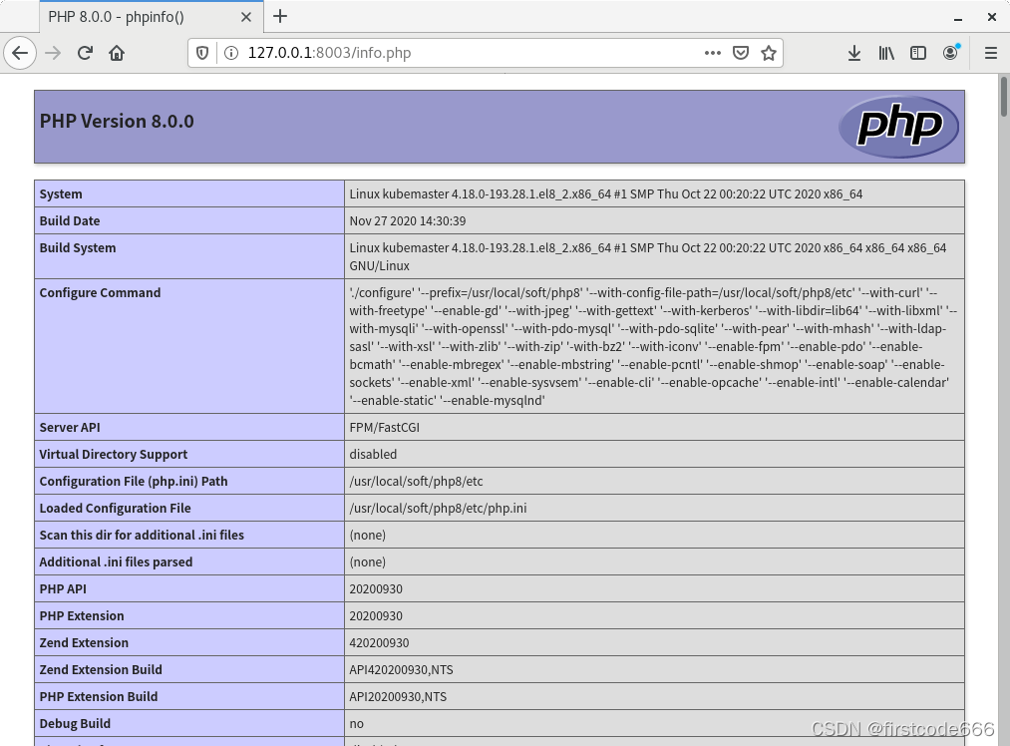Click the 'Zend Extension' row label
1010x746 pixels.
click(84, 643)
